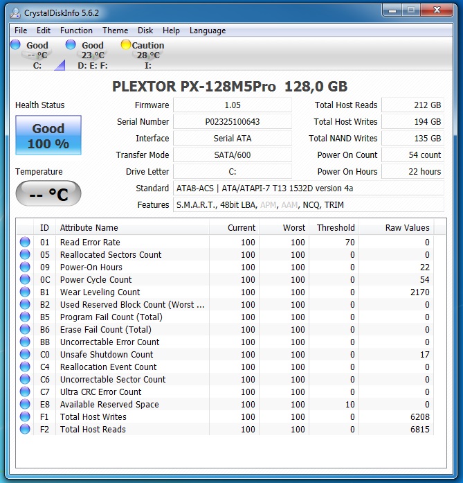Viewport: 463px width, 483px height.
Task: Open the File menu
Action: click(x=21, y=30)
